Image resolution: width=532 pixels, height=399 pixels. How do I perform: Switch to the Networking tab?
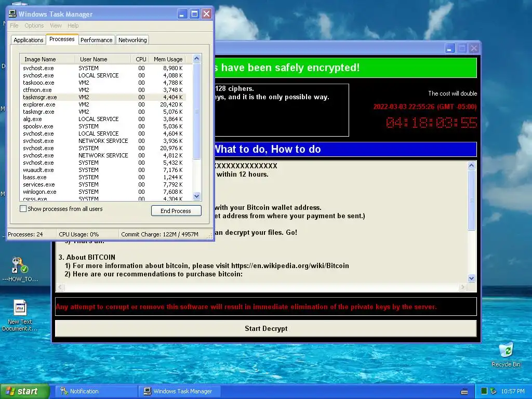coord(132,39)
